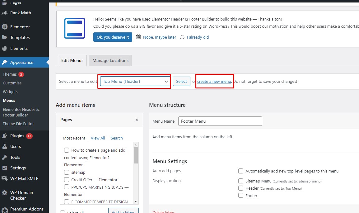Viewport: 359px width, 213px height.
Task: Click the Appearance paintbrush icon
Action: point(5,62)
